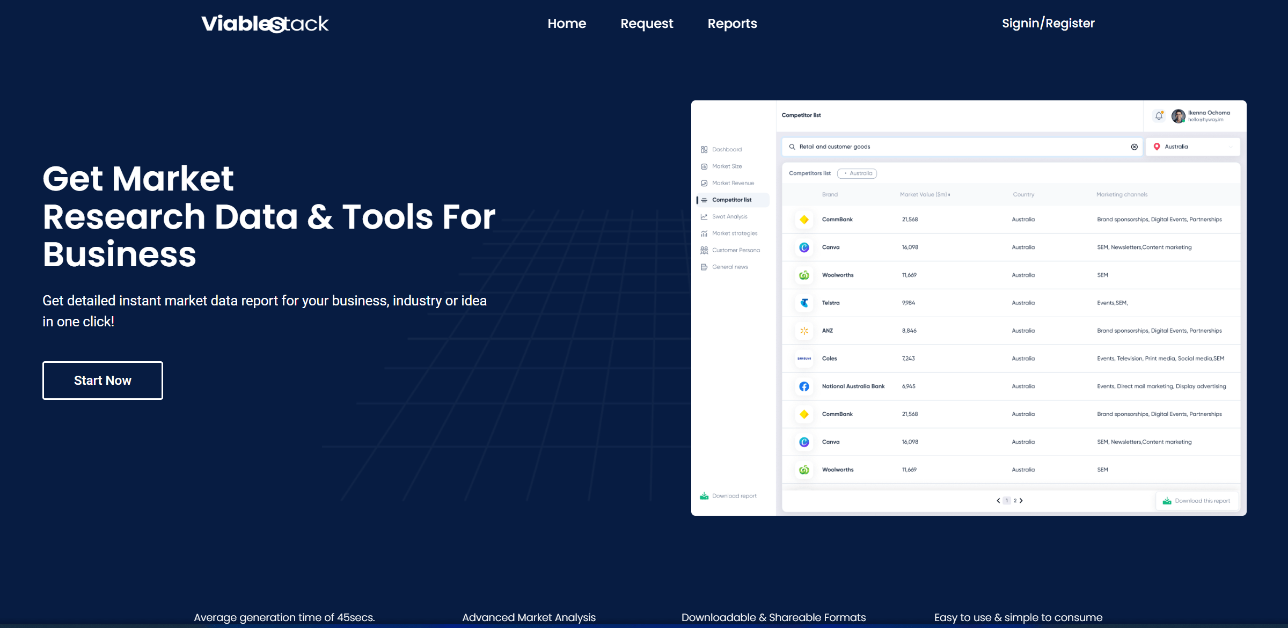Click last Woolworths row logo icon
Screen dimensions: 1288x628
pos(804,470)
